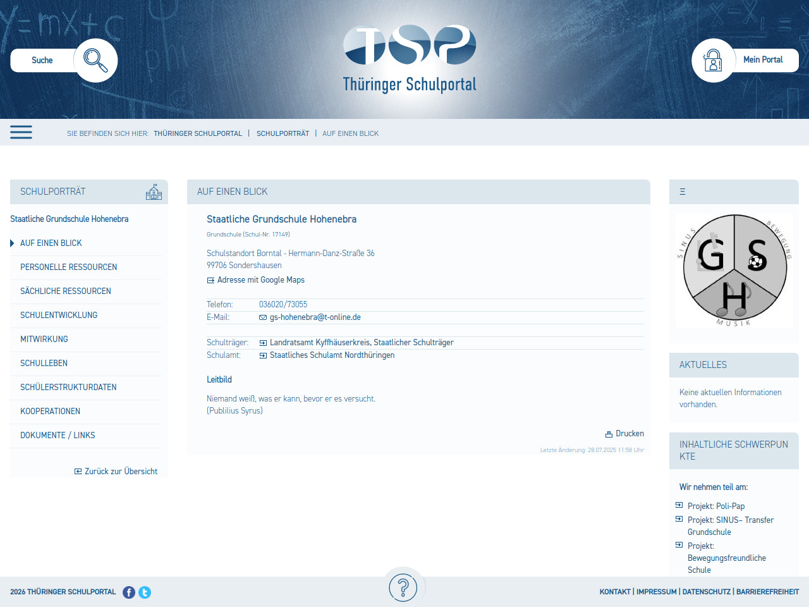Open Staatliches Schulamt Nordthüringen link

coord(332,355)
